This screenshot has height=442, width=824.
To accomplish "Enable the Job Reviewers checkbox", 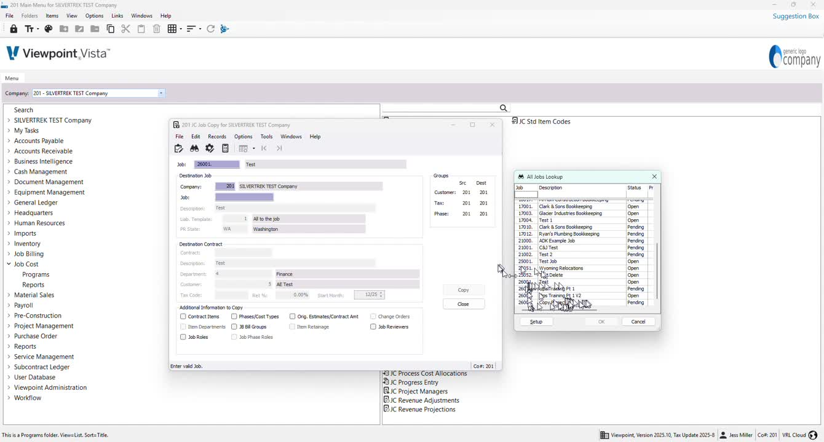I will click(x=373, y=327).
